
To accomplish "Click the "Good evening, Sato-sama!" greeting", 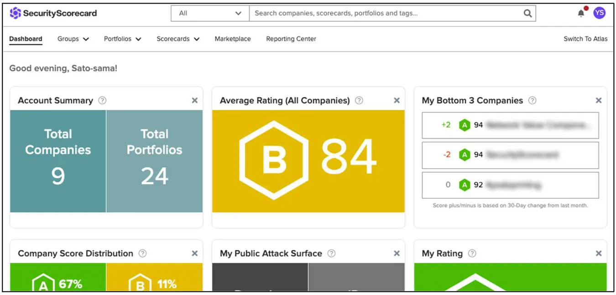I will click(63, 68).
